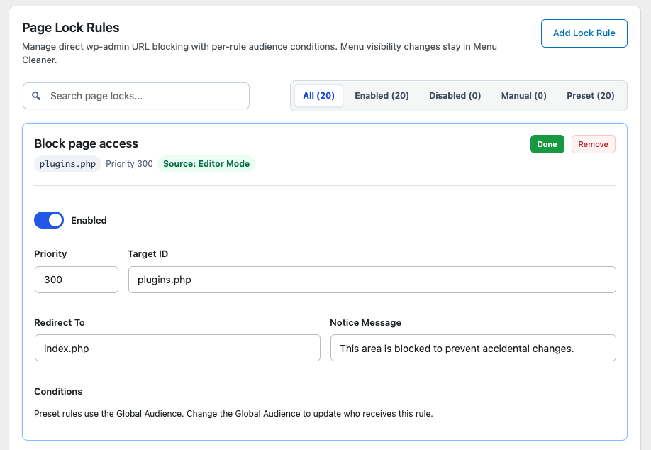Click the Enabled toggle label text
651x450 pixels.
tap(89, 220)
